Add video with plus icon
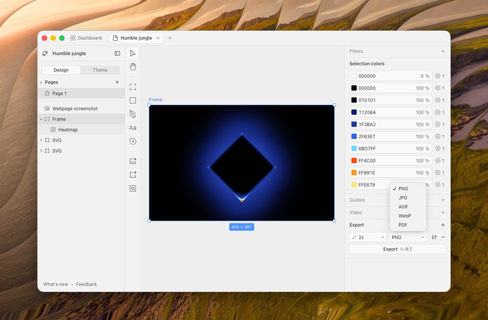 point(443,212)
